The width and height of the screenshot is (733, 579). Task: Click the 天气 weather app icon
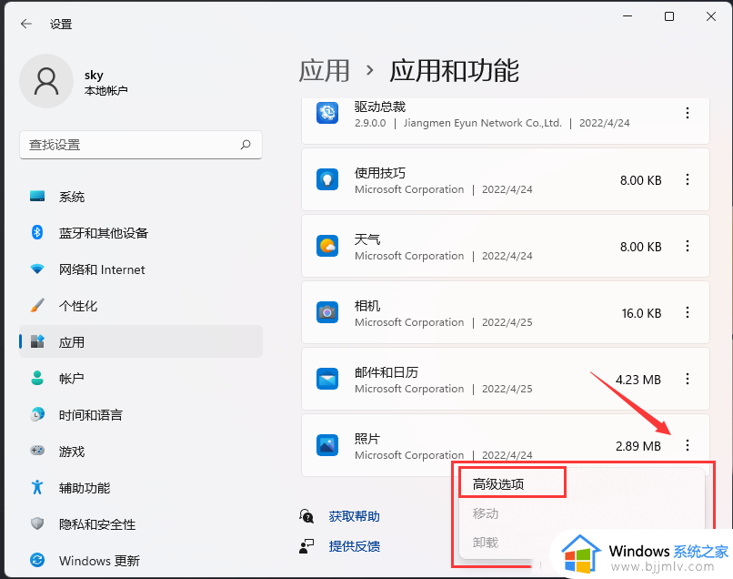327,246
